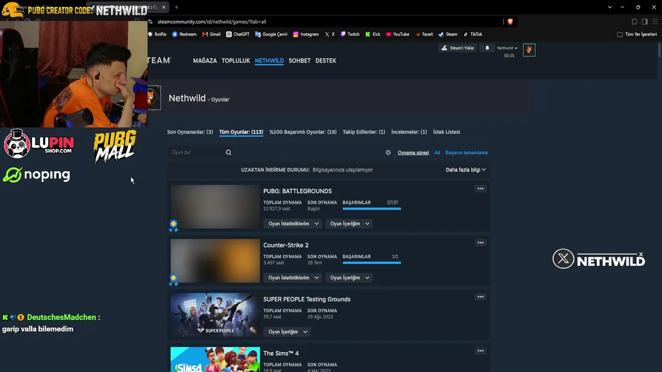Open the TOPLULUK menu
Screen dimensions: 662x372
pyautogui.click(x=236, y=60)
